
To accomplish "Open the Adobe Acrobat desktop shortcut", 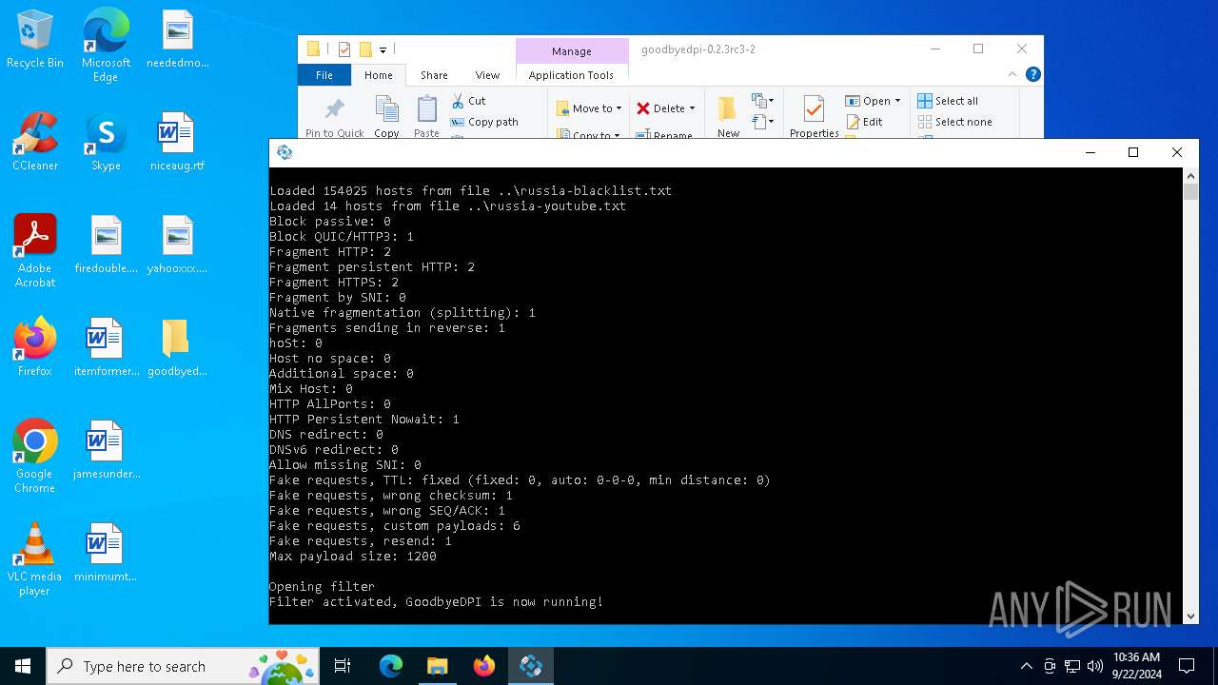I will pyautogui.click(x=35, y=251).
